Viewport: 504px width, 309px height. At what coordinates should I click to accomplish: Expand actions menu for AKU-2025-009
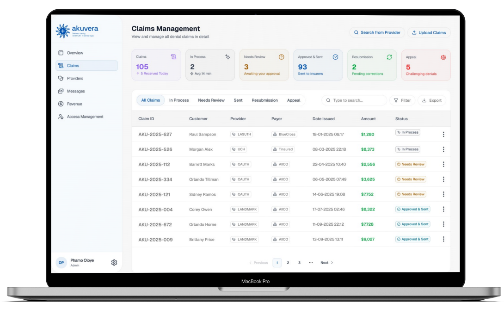click(443, 239)
